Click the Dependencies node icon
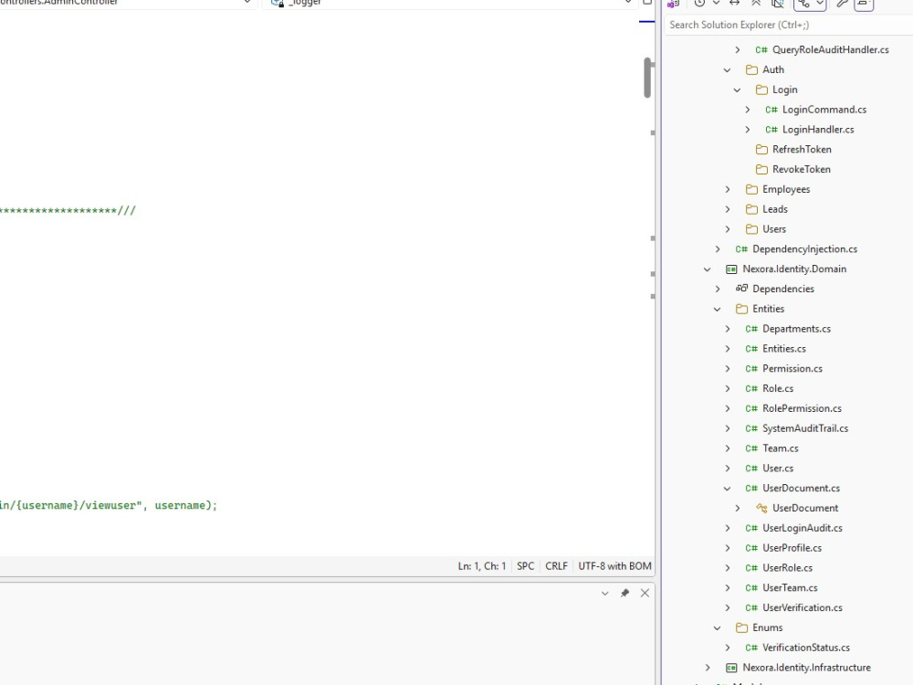 [741, 289]
